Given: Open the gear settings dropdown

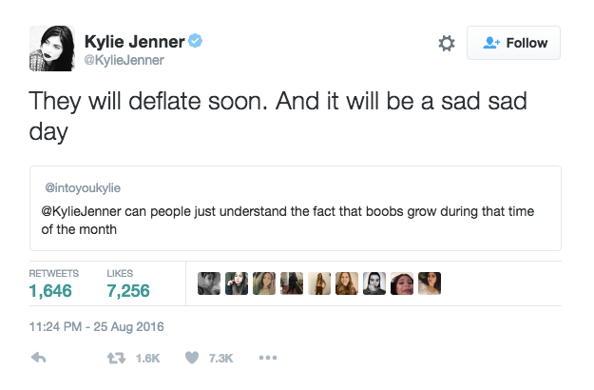Looking at the screenshot, I should pyautogui.click(x=447, y=43).
